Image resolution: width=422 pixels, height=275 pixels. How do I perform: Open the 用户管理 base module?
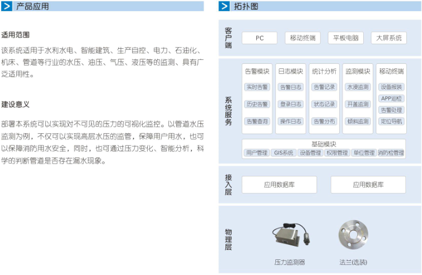(256, 153)
